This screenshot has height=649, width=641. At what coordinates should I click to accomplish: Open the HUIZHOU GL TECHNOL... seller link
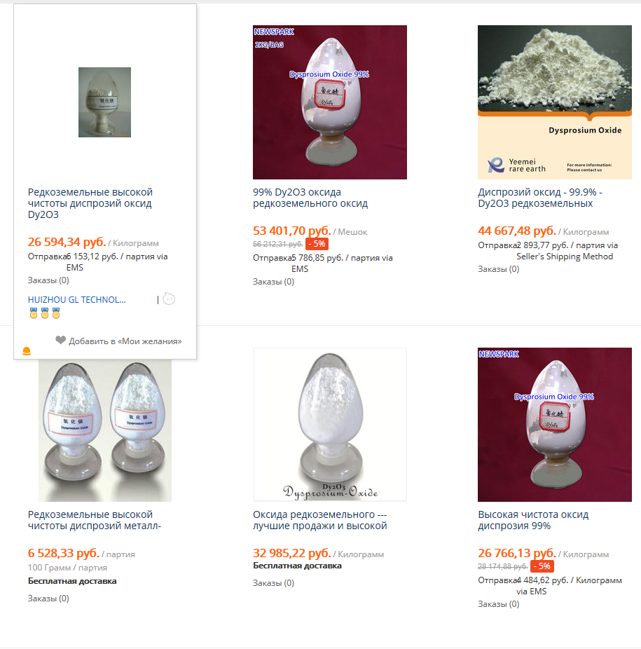pos(77,299)
